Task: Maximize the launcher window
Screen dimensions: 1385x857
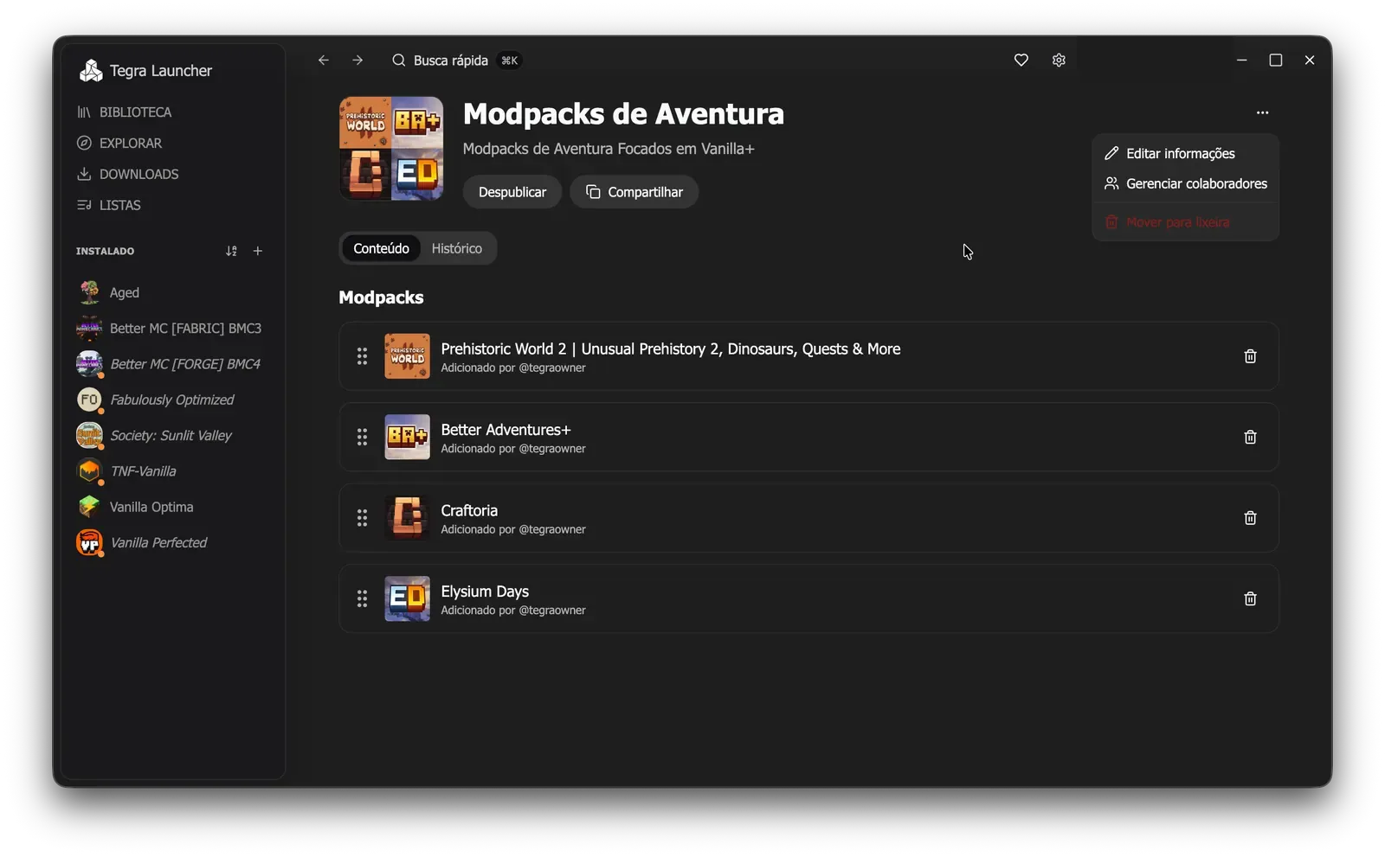Action: (1276, 61)
